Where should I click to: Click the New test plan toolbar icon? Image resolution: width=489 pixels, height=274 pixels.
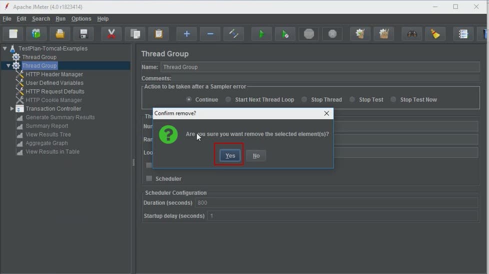[13, 34]
